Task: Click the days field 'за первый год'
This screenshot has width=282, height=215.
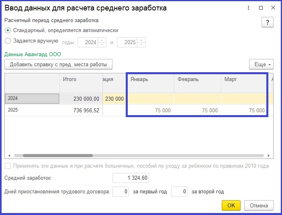Action: click(x=121, y=192)
